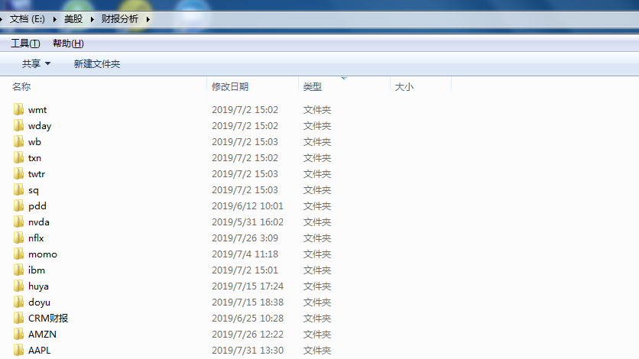Click the date 2019/5/31 16:02
639x359 pixels.
click(248, 222)
